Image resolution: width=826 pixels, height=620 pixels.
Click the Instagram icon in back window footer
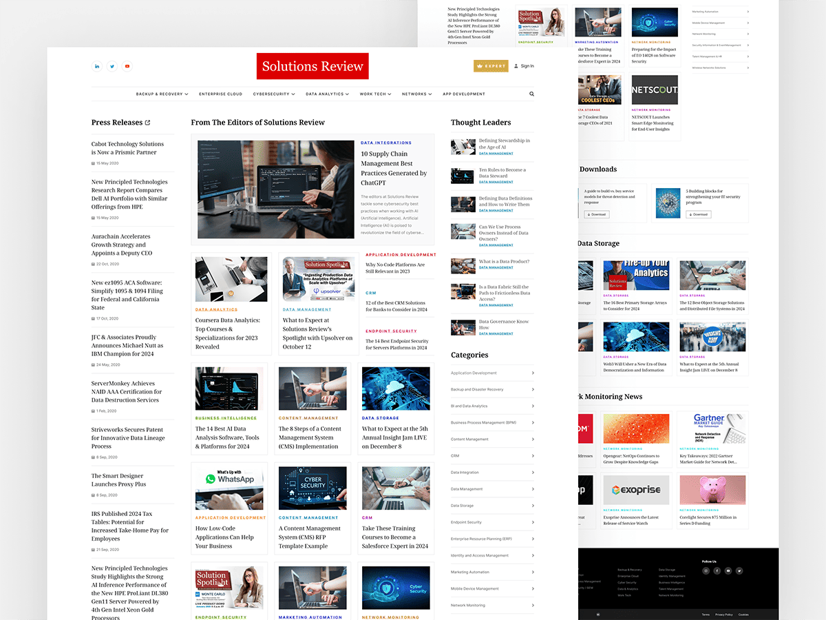[706, 570]
